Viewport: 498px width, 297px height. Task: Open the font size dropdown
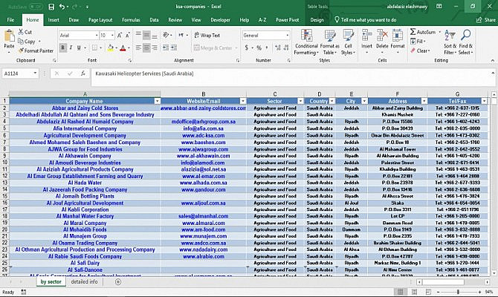pos(112,35)
